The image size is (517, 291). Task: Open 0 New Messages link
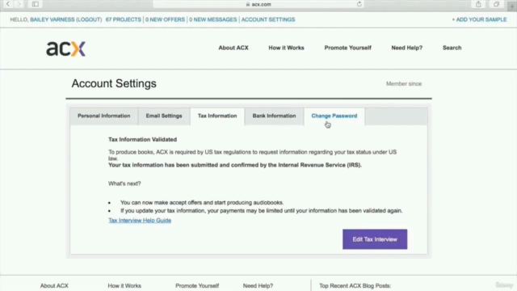click(213, 19)
